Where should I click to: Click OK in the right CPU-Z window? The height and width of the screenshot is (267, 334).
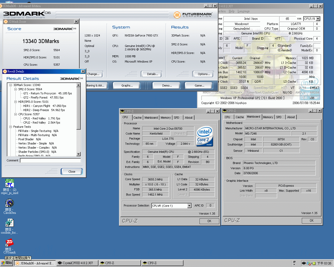pos(312,221)
